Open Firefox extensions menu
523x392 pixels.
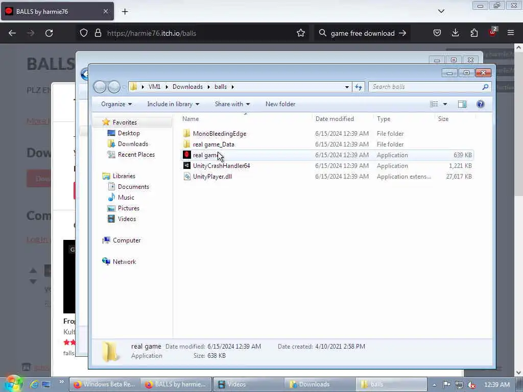(x=474, y=33)
